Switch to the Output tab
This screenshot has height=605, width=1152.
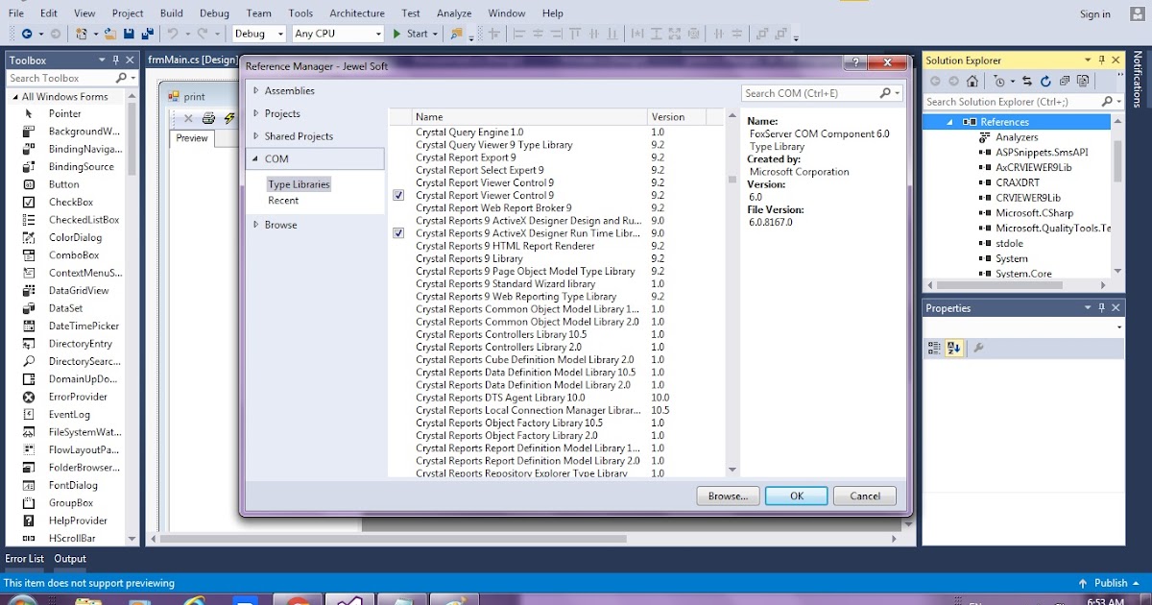tap(69, 558)
